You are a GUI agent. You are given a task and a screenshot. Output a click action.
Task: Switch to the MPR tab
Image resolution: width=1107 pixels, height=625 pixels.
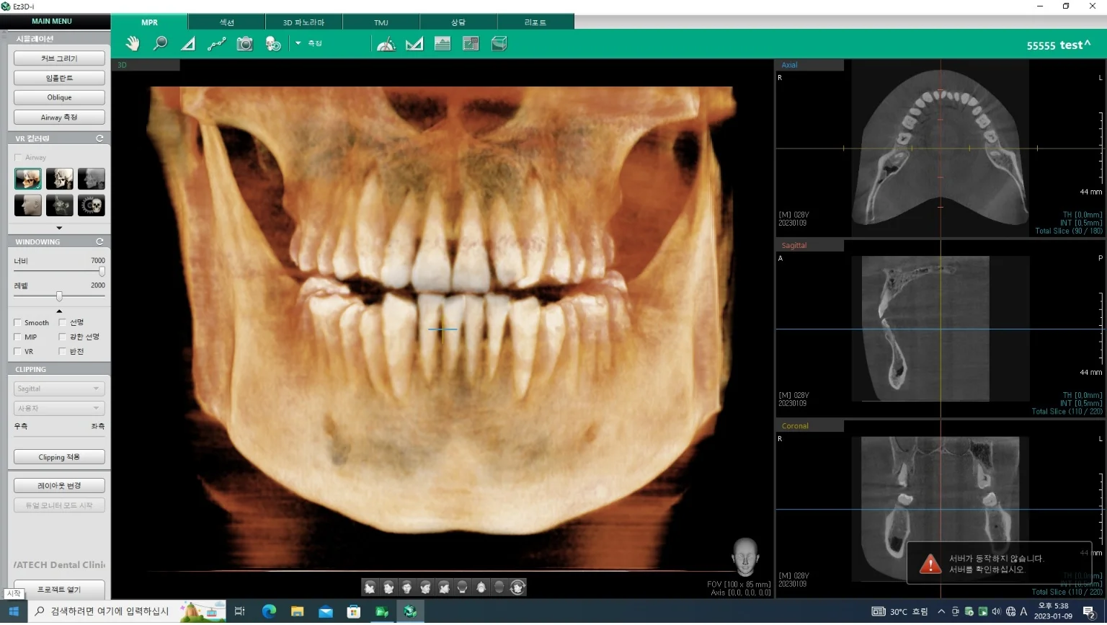pos(149,22)
